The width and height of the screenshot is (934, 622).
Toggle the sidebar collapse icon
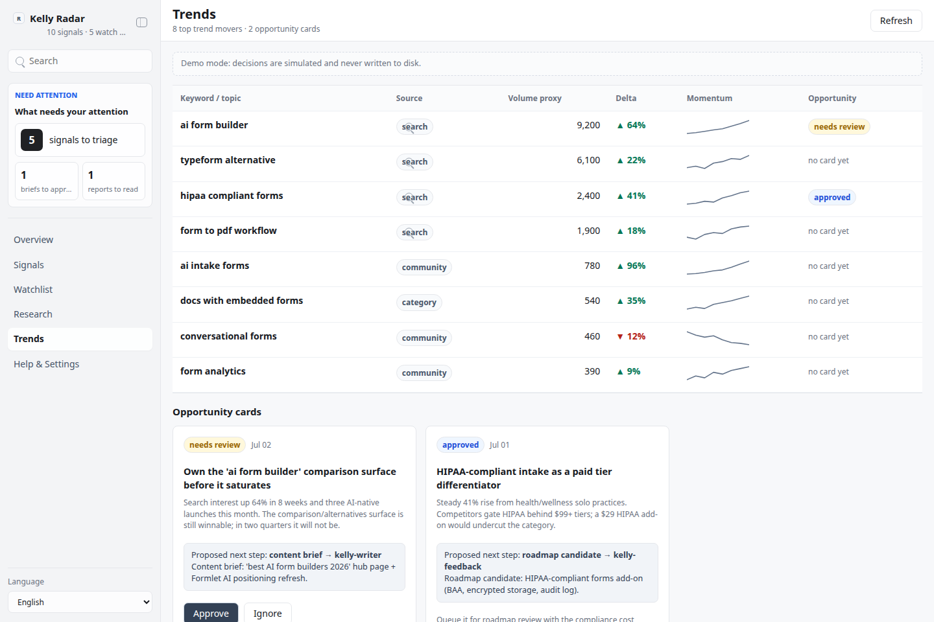click(x=141, y=23)
